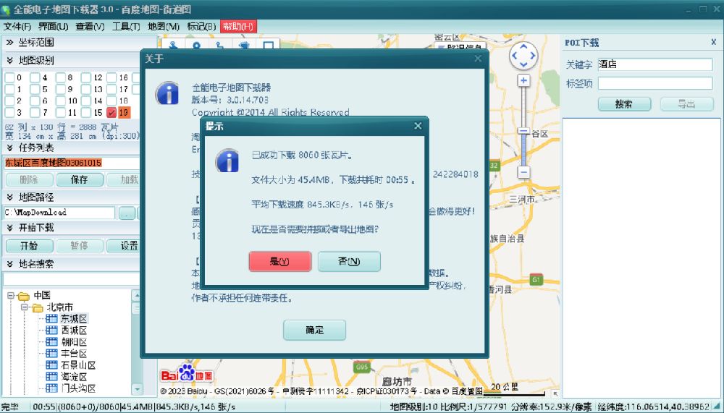Enable map level 0 checkbox
The image size is (724, 413).
[x=9, y=77]
